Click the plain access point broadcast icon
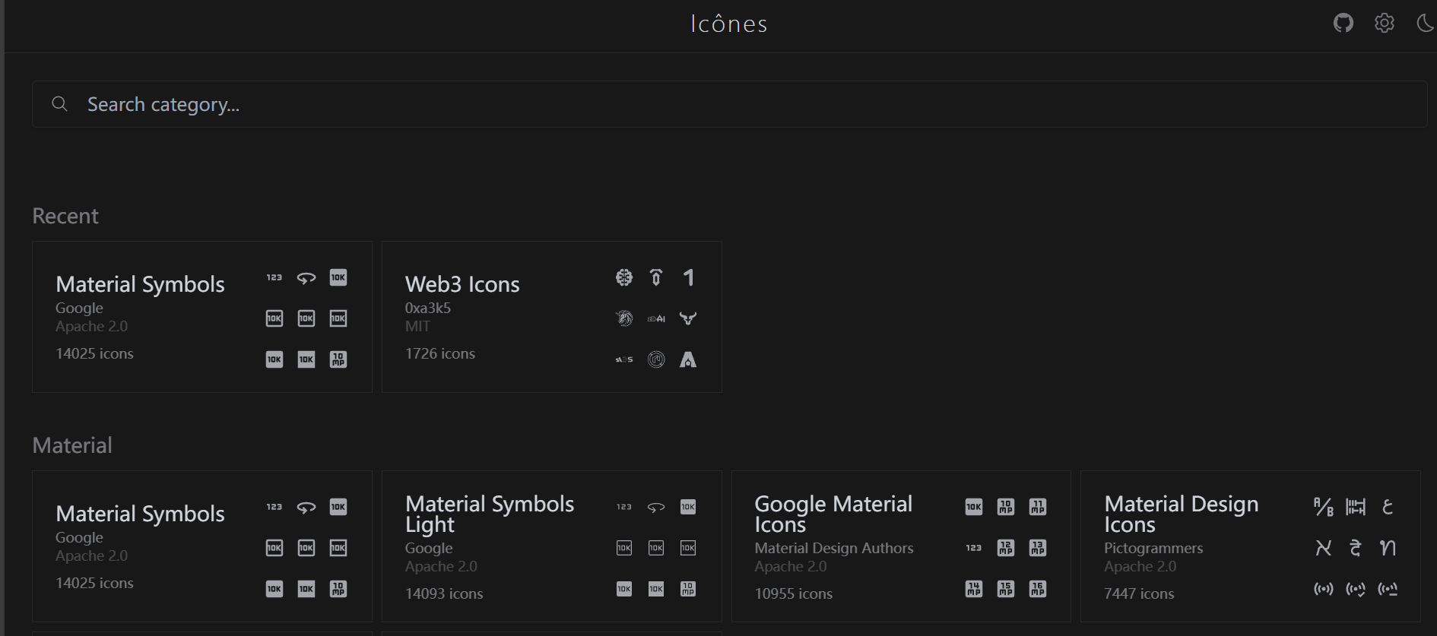The height and width of the screenshot is (636, 1437). [x=1324, y=589]
